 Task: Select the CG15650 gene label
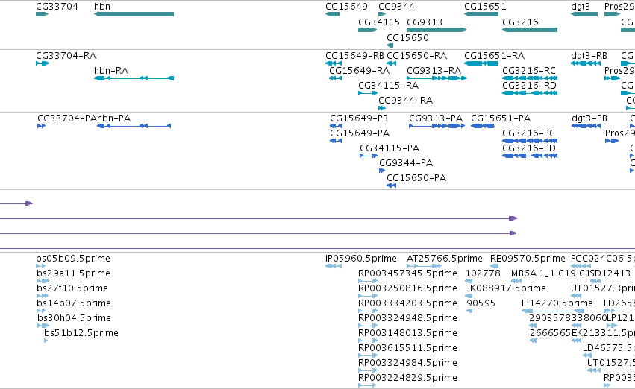click(x=407, y=37)
